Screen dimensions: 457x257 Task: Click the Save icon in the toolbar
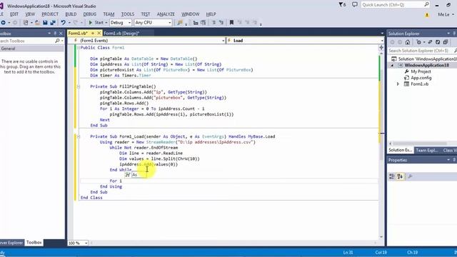[x=45, y=22]
